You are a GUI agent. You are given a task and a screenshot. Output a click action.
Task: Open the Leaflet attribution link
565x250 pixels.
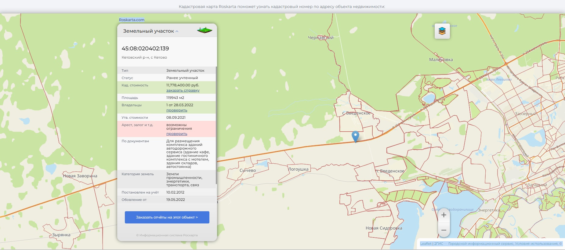(x=426, y=244)
